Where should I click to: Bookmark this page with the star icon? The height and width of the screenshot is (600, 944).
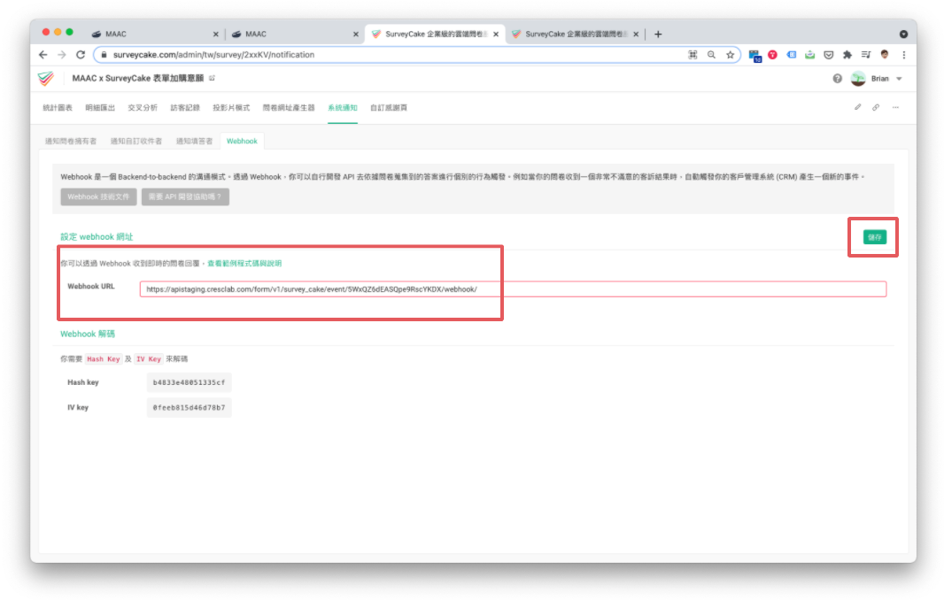pyautogui.click(x=731, y=55)
